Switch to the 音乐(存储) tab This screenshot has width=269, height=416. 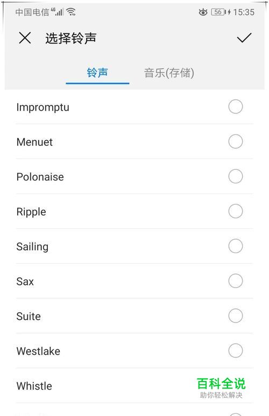(169, 73)
